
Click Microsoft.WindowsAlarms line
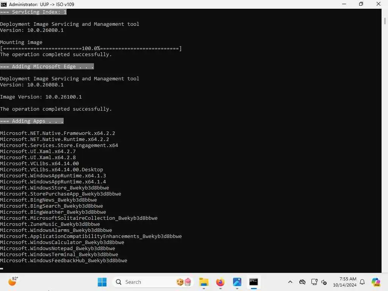point(56,230)
